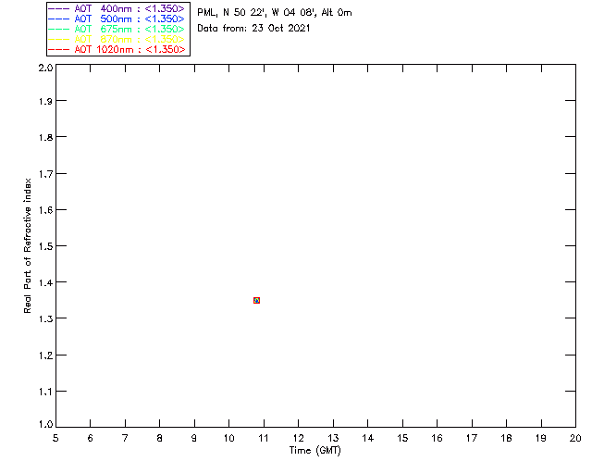This screenshot has height=474, width=592.
Task: Click the 1.9 y-axis tick label
Action: coord(45,101)
